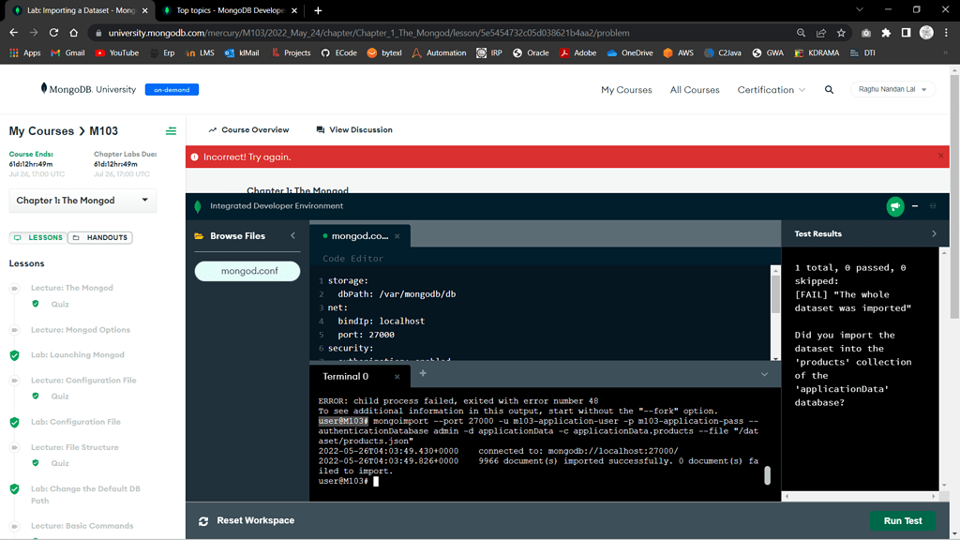Switch to the LESSONS view
960x540 pixels.
point(37,238)
